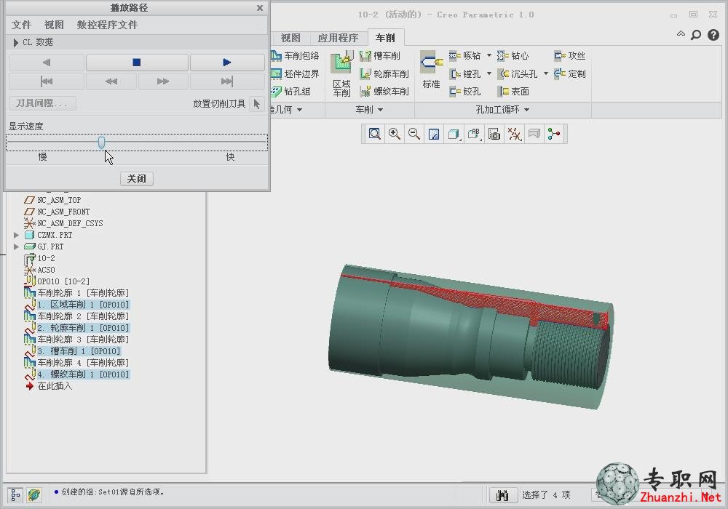Click the fast forward button

click(x=163, y=81)
